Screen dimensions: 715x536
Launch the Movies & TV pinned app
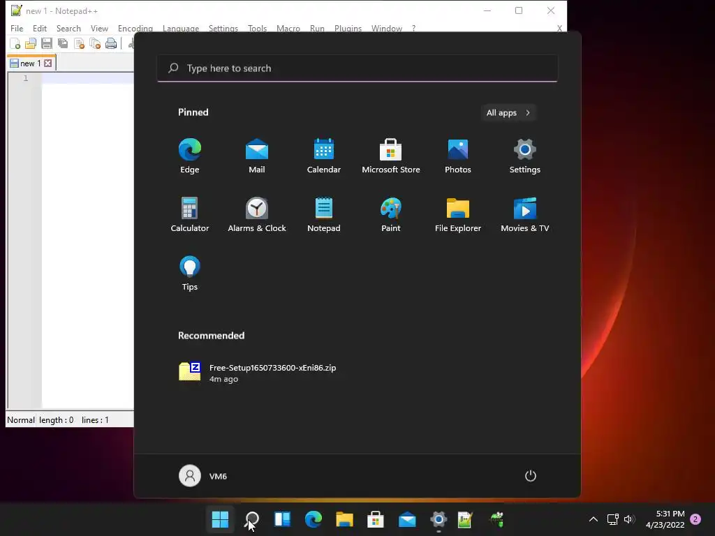(525, 215)
